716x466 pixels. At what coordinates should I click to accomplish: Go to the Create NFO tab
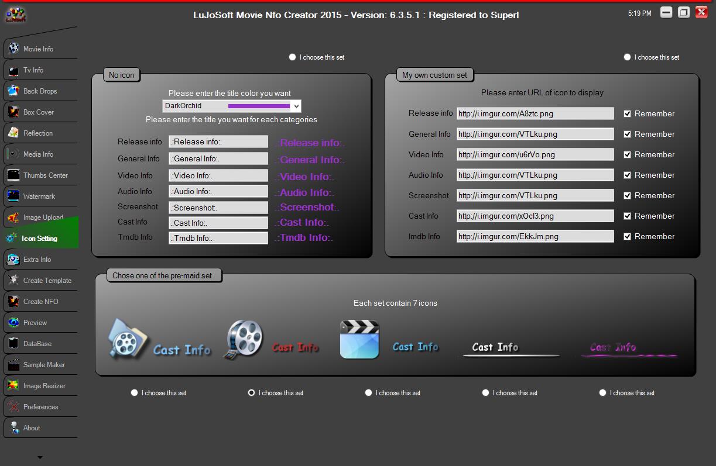pos(41,301)
